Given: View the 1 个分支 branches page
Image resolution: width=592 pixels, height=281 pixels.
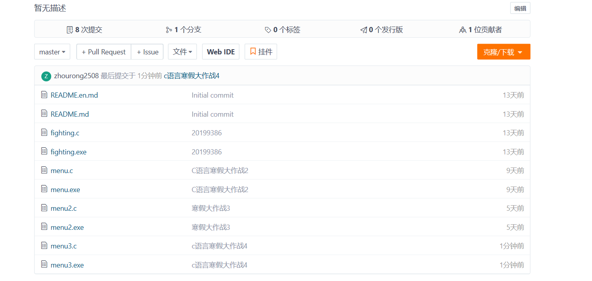Looking at the screenshot, I should 183,30.
